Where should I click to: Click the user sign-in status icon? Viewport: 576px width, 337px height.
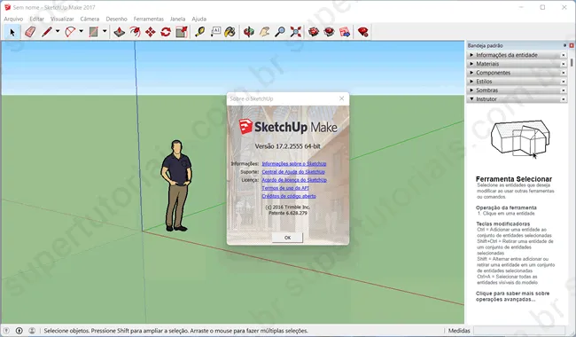pyautogui.click(x=32, y=331)
